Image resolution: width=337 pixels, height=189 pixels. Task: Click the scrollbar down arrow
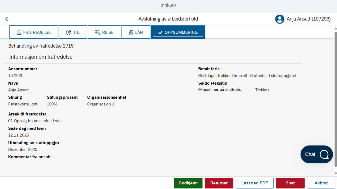336,173
